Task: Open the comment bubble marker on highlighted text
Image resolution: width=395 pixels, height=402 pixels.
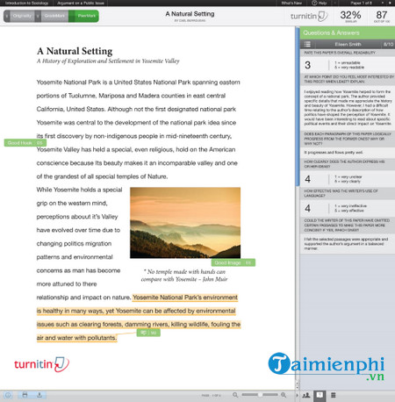Action: click(x=148, y=333)
